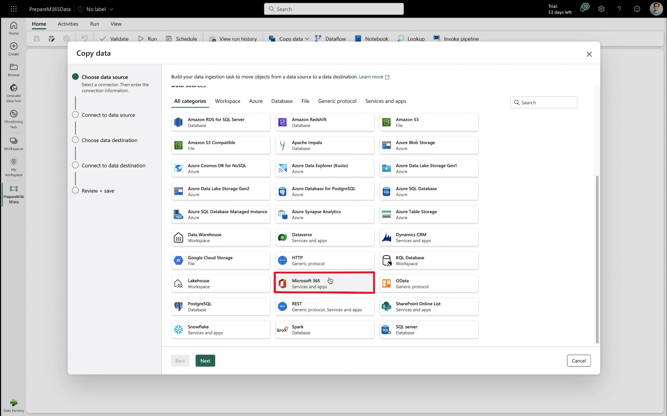This screenshot has height=416, width=667.
Task: Switch to the Azure category tab
Action: [x=256, y=101]
